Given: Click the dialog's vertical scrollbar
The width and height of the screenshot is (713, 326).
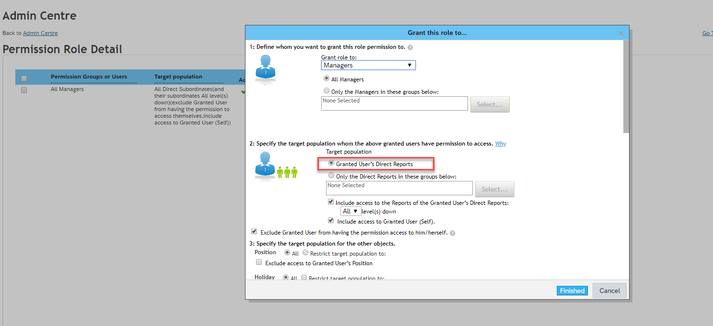Looking at the screenshot, I should tap(626, 86).
